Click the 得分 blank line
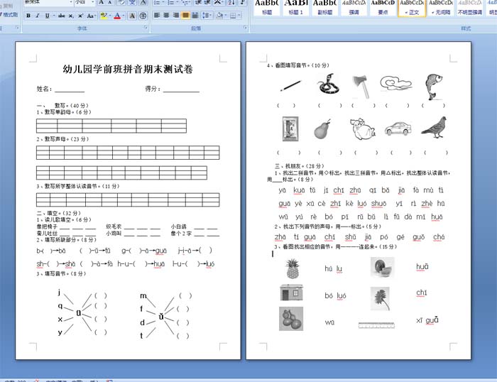Viewport: 497px width, 382px height. coord(181,89)
